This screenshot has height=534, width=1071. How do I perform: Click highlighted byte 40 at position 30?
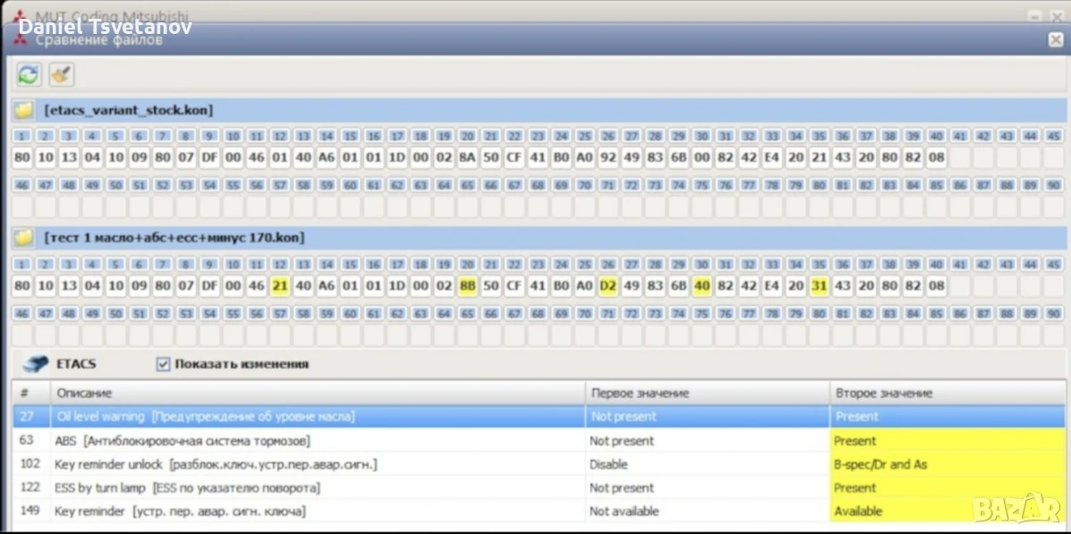pos(702,286)
